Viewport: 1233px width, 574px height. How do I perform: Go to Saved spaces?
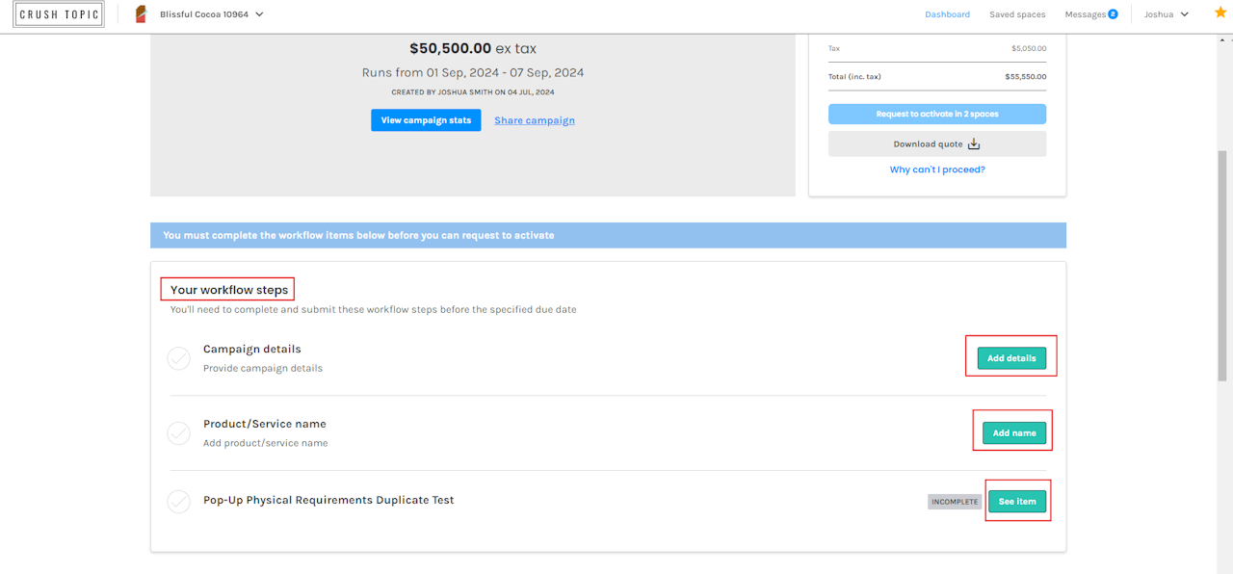tap(1017, 14)
